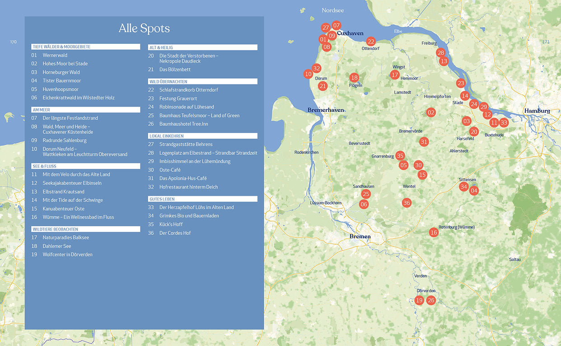The width and height of the screenshot is (561, 346).
Task: Click red marker 19 near Dörverden
Action: point(419,300)
